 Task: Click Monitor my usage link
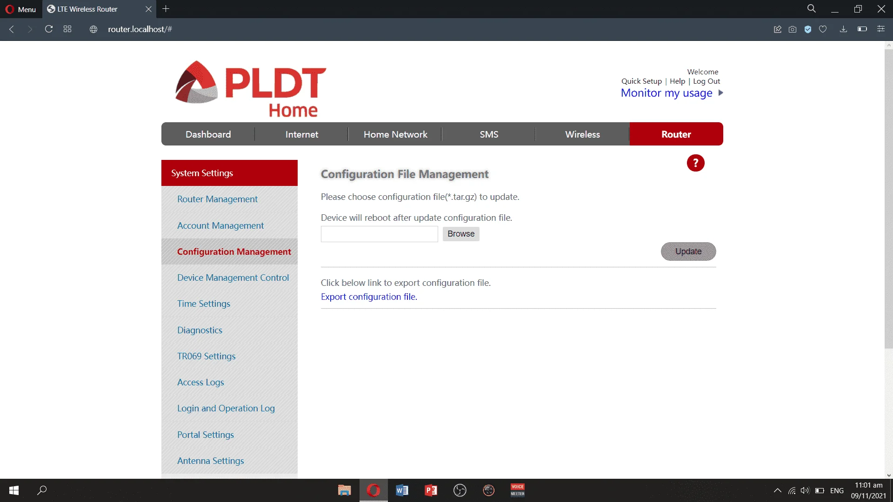[x=666, y=93]
